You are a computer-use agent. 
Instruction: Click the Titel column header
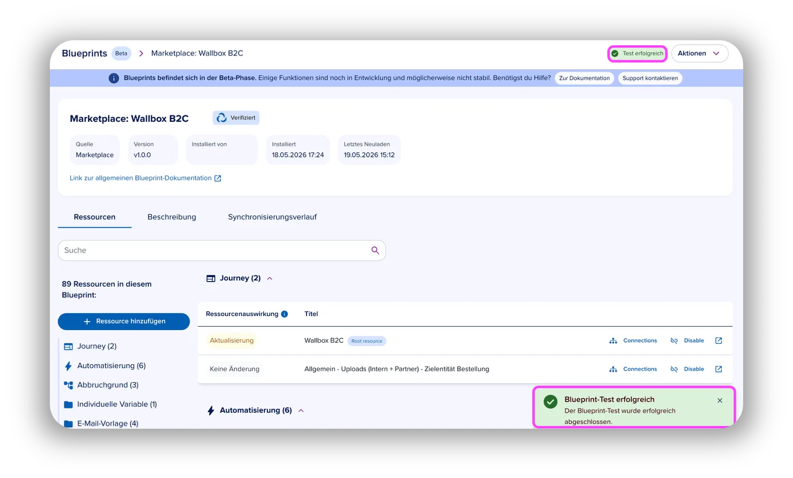311,314
